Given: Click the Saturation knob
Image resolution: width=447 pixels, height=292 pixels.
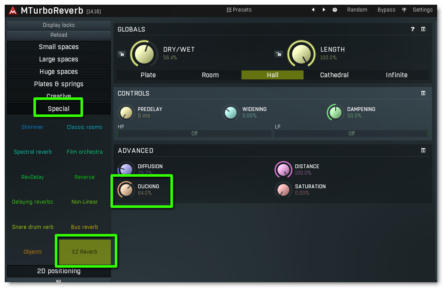Looking at the screenshot, I should point(283,190).
